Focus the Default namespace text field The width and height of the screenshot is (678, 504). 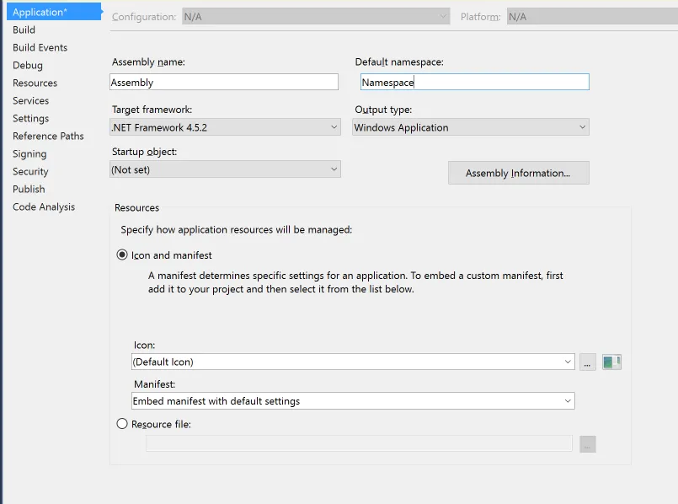[474, 83]
